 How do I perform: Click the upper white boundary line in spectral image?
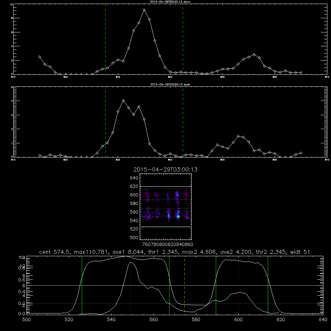(x=165, y=187)
